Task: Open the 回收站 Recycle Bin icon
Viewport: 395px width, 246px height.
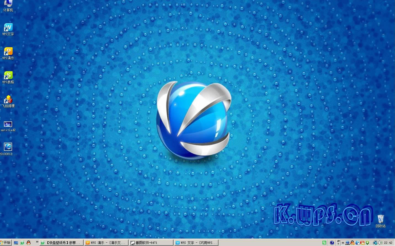Action: 381,221
